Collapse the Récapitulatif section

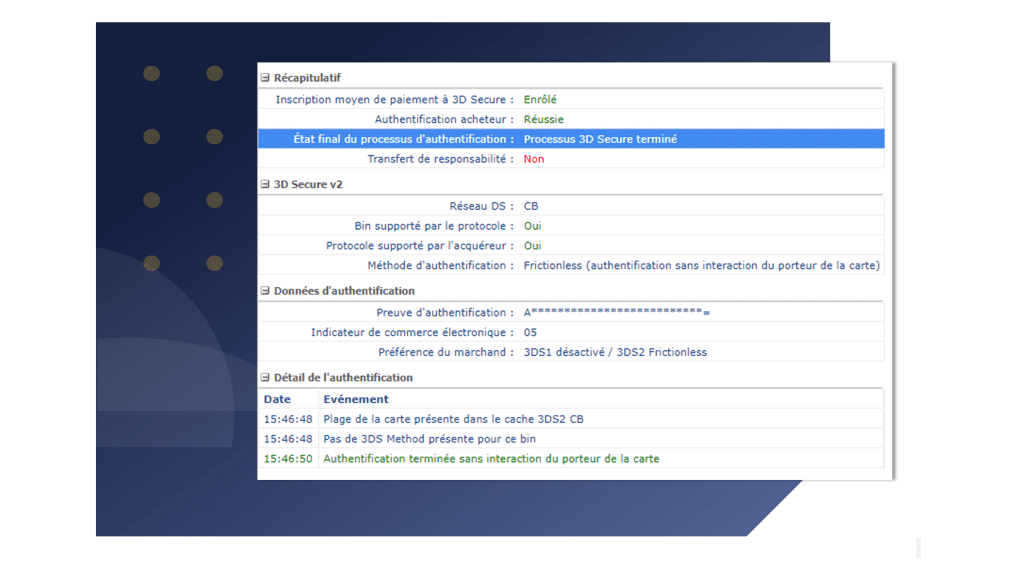coord(265,78)
